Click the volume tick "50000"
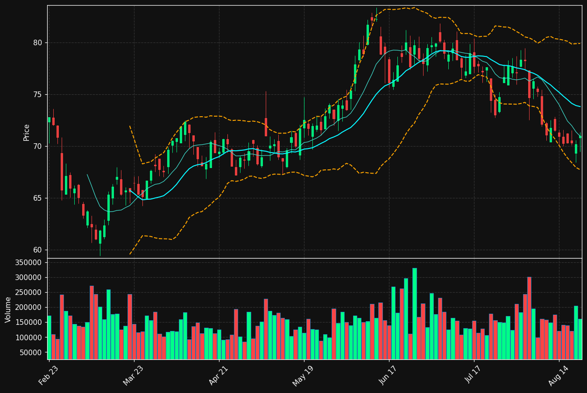This screenshot has width=587, height=393. (31, 352)
